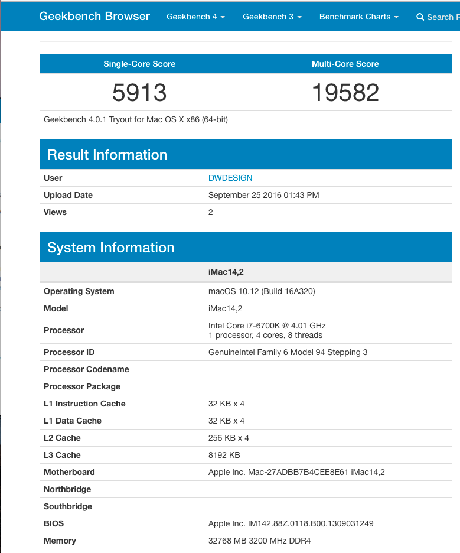Select the Single-Core Score value 5913
This screenshot has height=553, width=460.
coord(139,92)
